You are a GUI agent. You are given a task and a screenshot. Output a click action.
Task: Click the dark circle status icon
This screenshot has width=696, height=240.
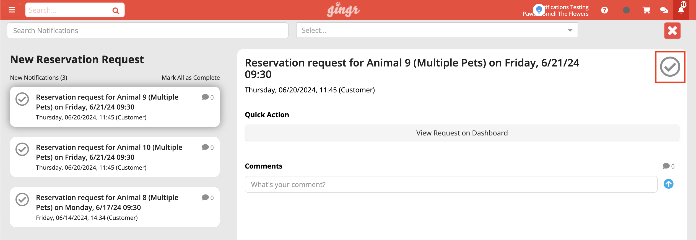(x=626, y=10)
